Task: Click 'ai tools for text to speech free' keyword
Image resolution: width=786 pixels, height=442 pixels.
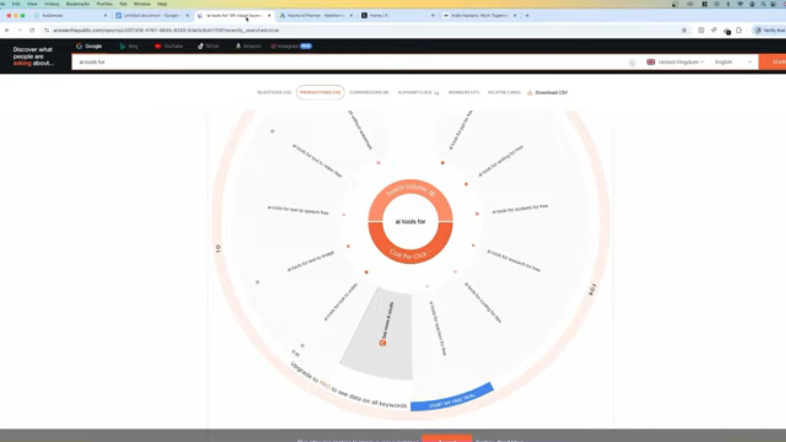Action: click(298, 210)
